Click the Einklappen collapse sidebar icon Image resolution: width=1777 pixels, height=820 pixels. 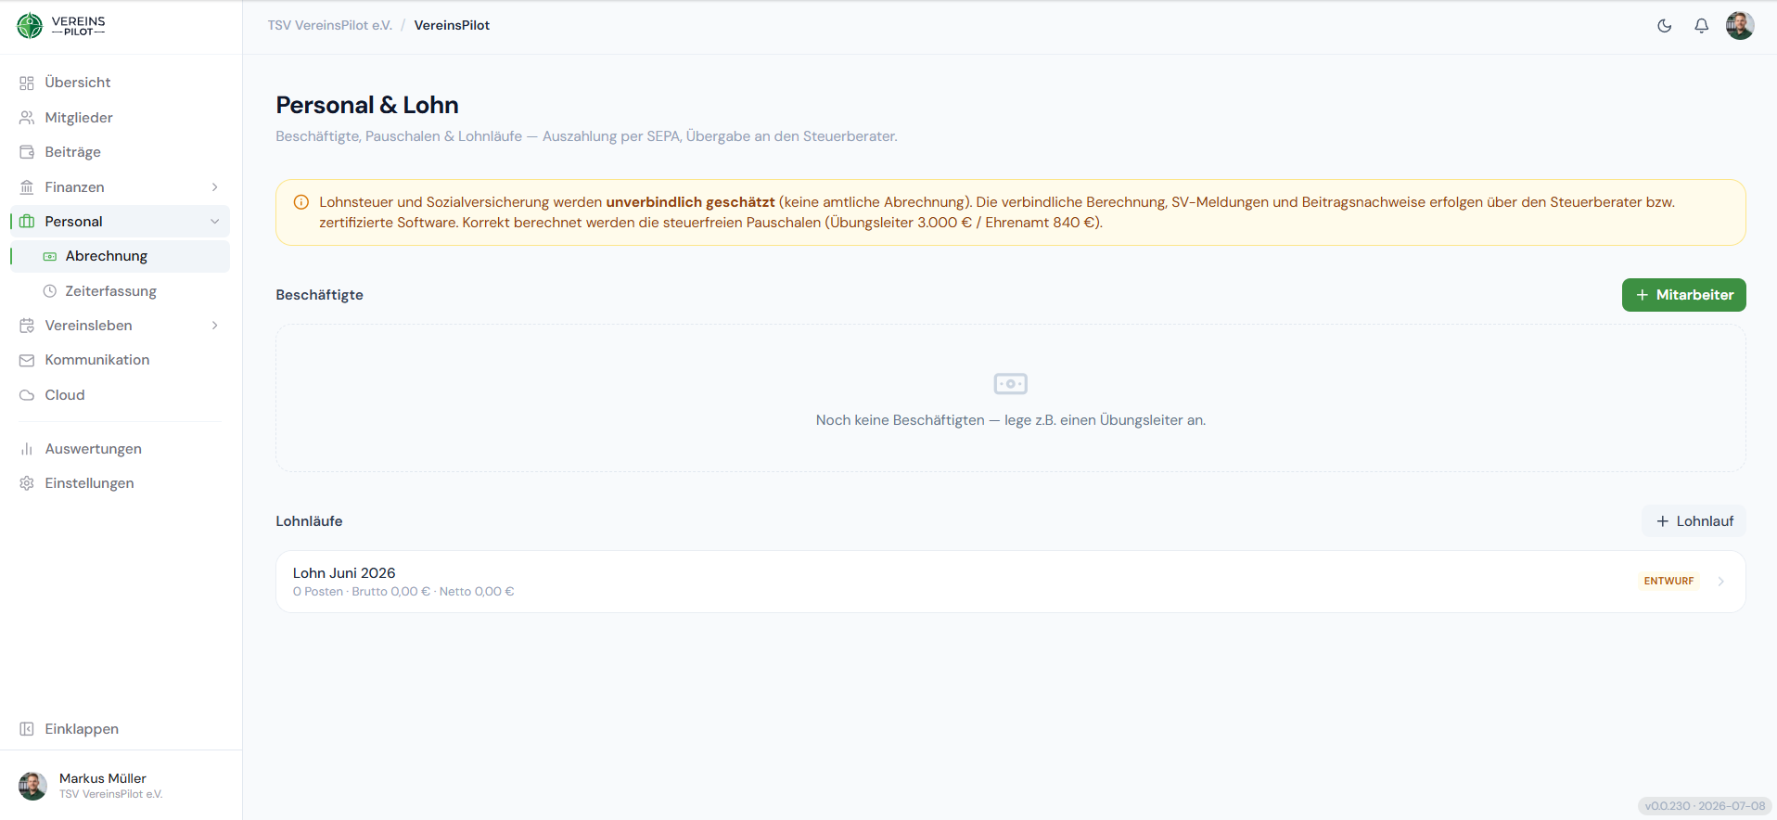pos(27,729)
